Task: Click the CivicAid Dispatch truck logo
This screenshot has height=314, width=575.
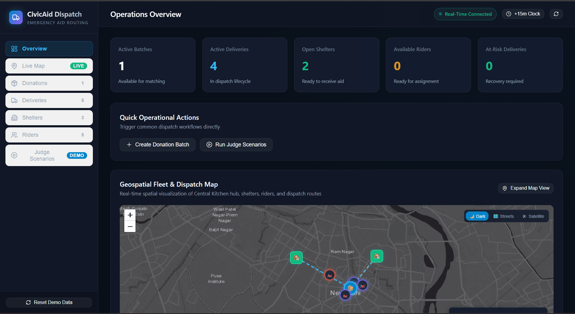Action: tap(16, 18)
